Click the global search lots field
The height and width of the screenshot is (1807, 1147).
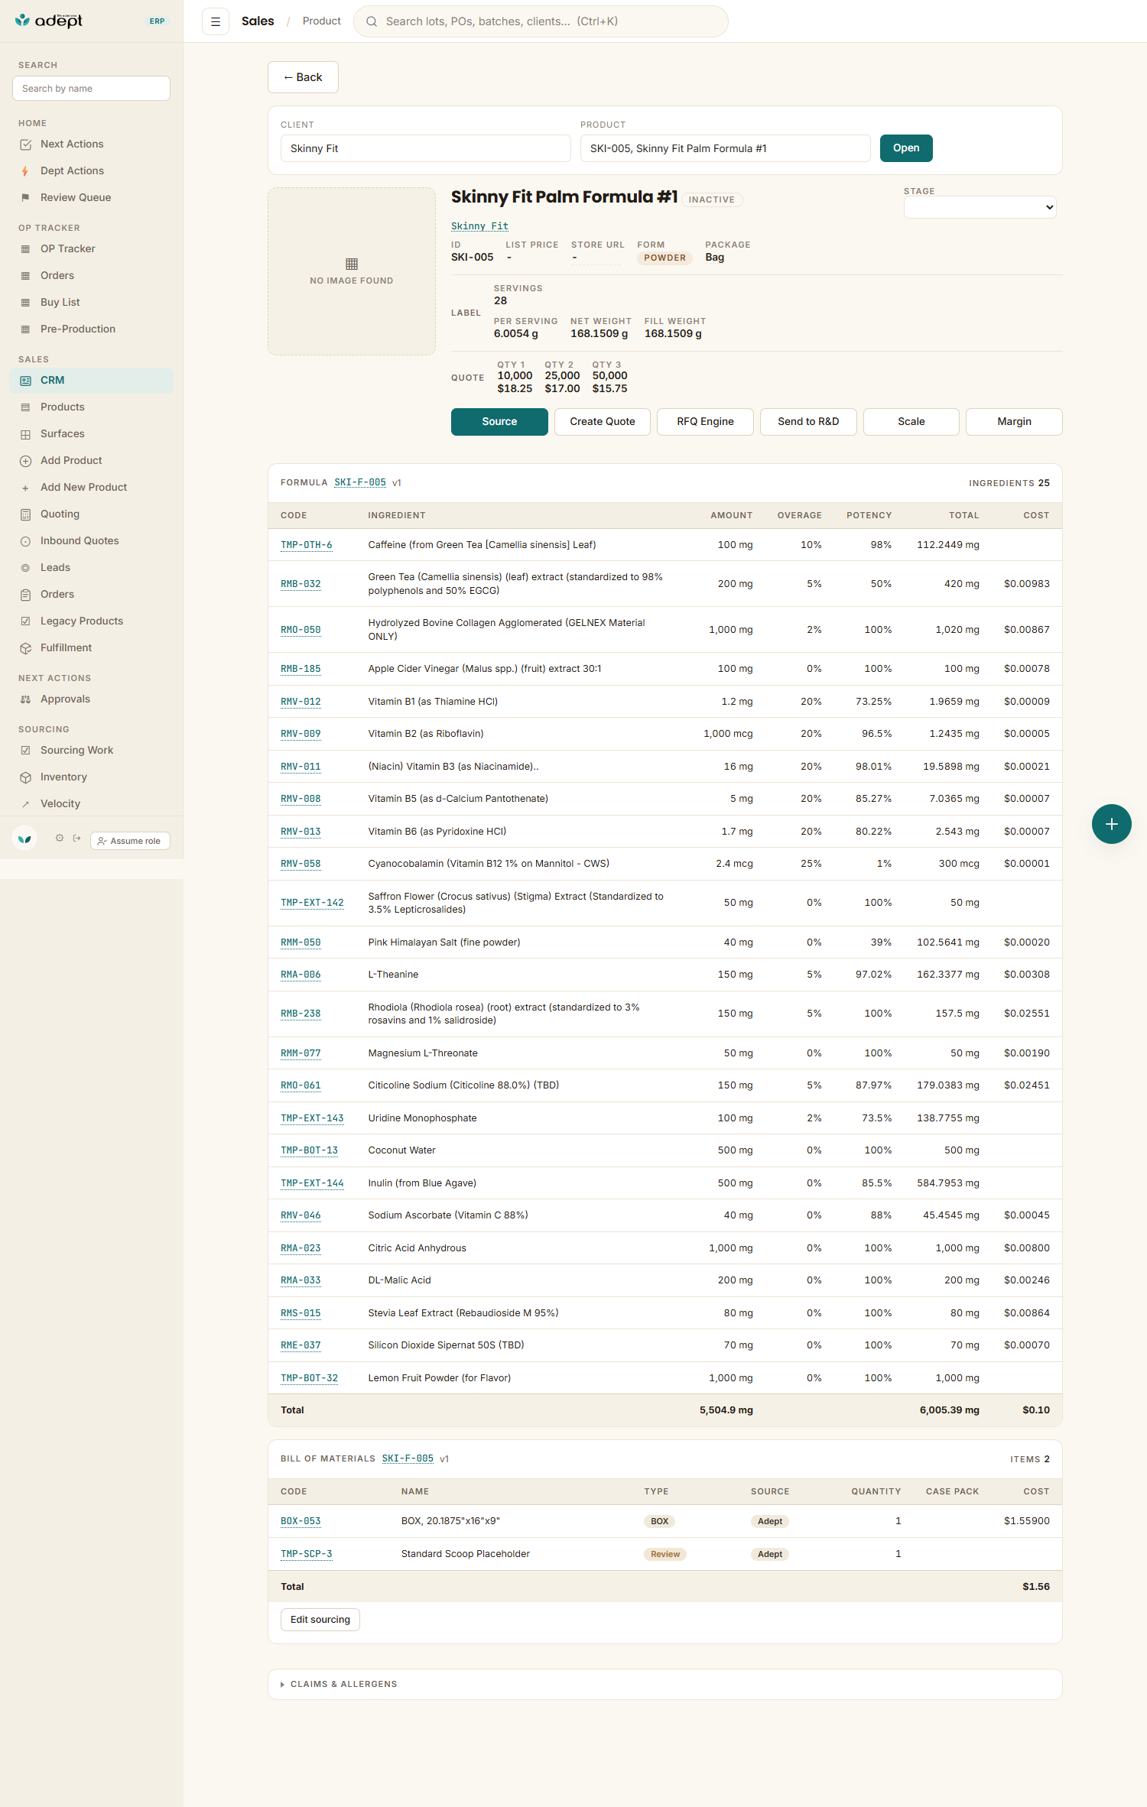pos(541,21)
